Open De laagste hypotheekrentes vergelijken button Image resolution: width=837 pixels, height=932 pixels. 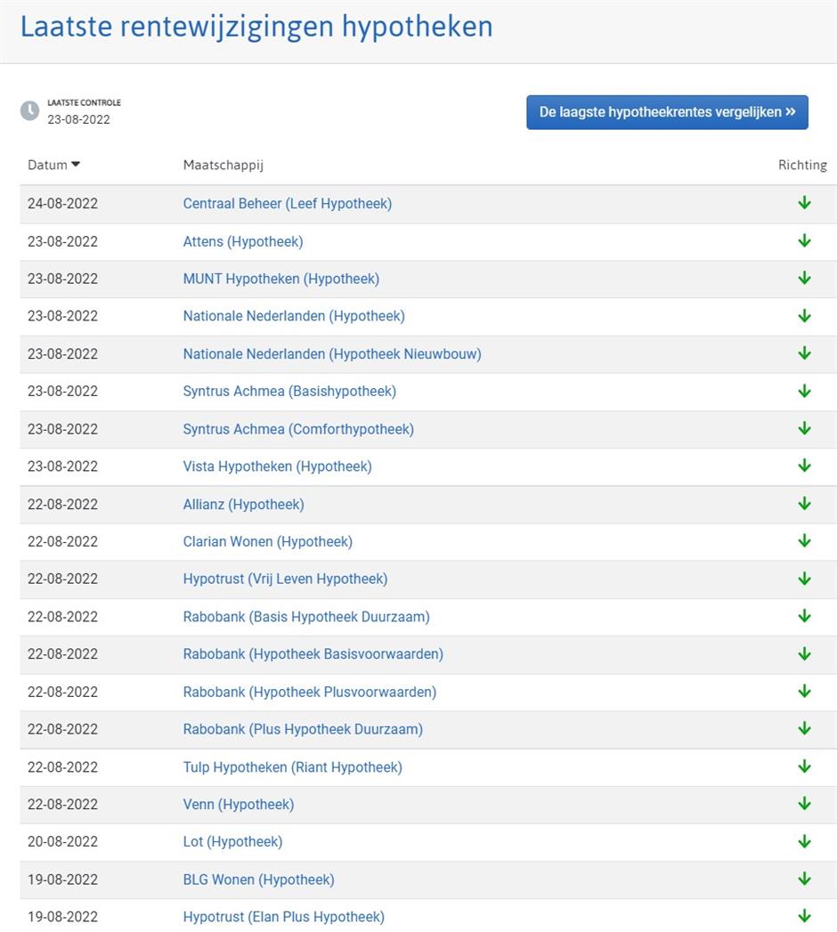pyautogui.click(x=667, y=112)
